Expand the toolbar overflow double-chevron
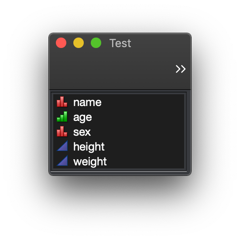Viewport: 240px width, 240px height. coord(181,69)
